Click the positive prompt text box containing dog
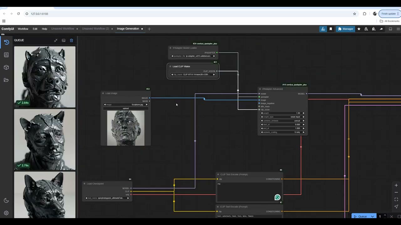The image size is (401, 225). (249, 192)
